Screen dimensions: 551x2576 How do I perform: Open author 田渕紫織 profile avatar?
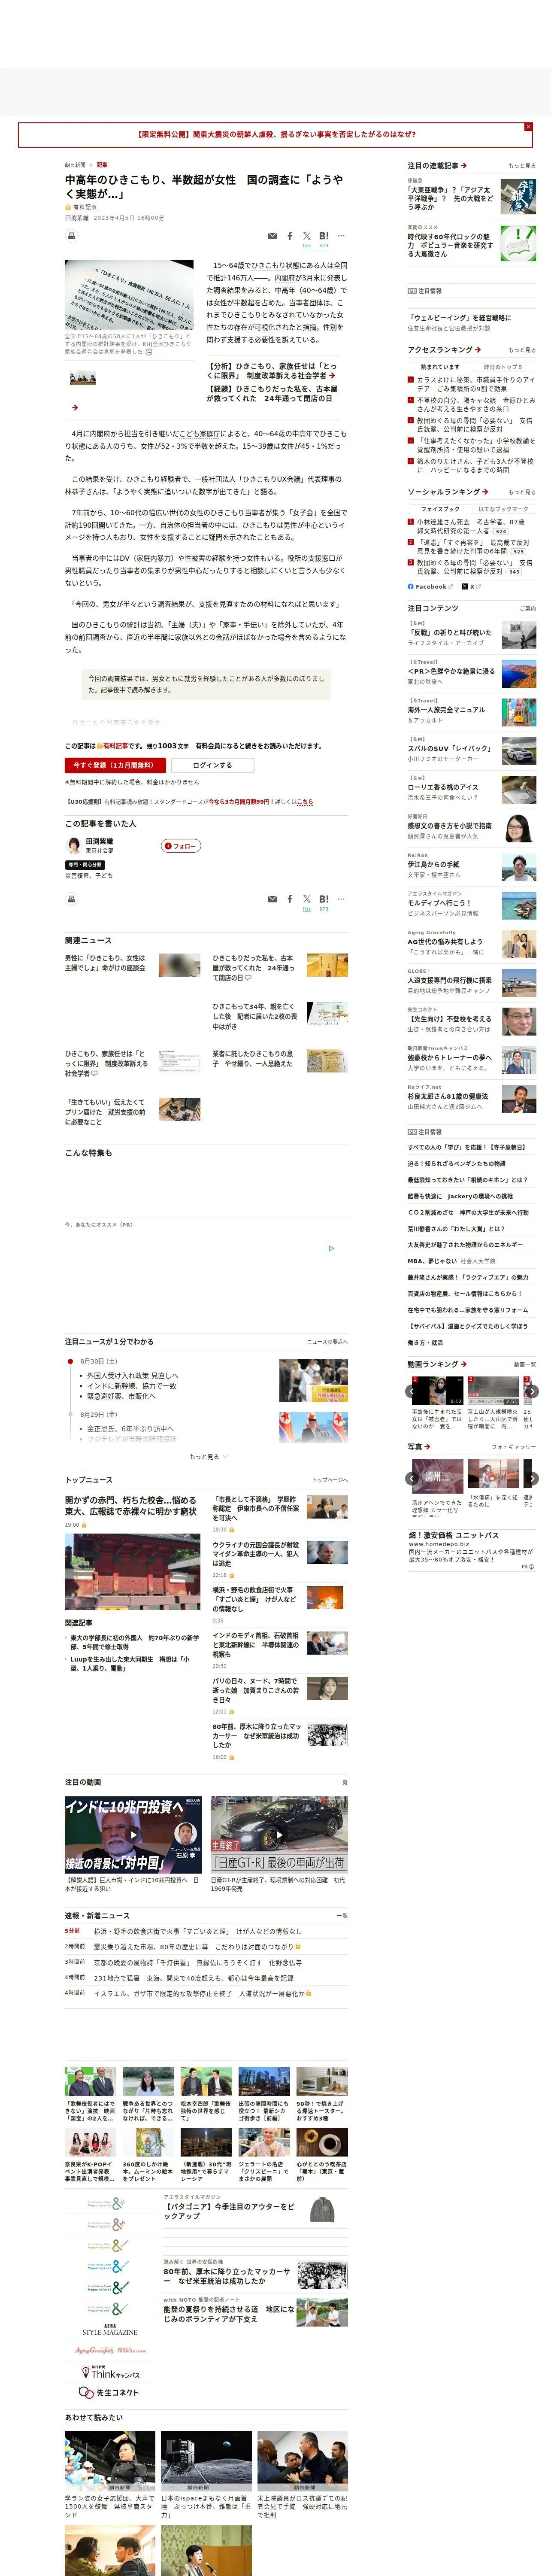click(73, 846)
